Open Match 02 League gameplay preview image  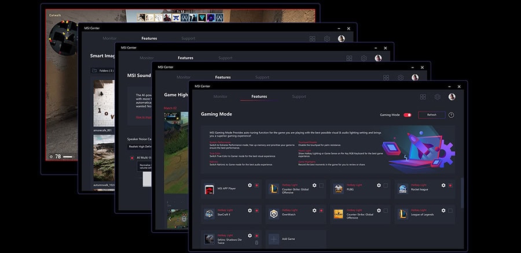(176, 153)
